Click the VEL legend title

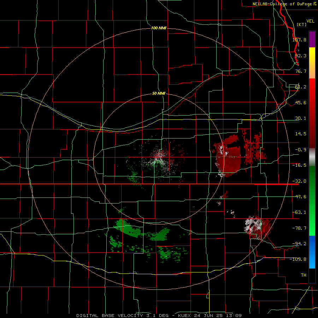[310, 21]
